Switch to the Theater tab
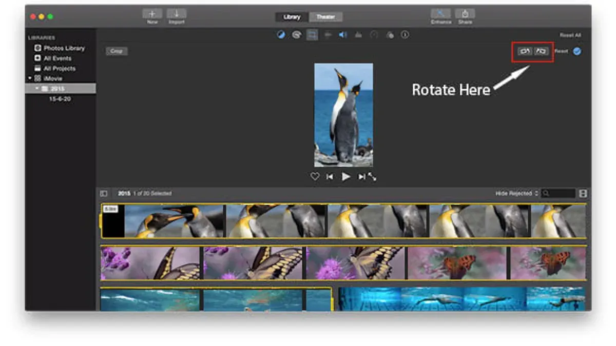Image resolution: width=616 pixels, height=346 pixels. [x=325, y=17]
